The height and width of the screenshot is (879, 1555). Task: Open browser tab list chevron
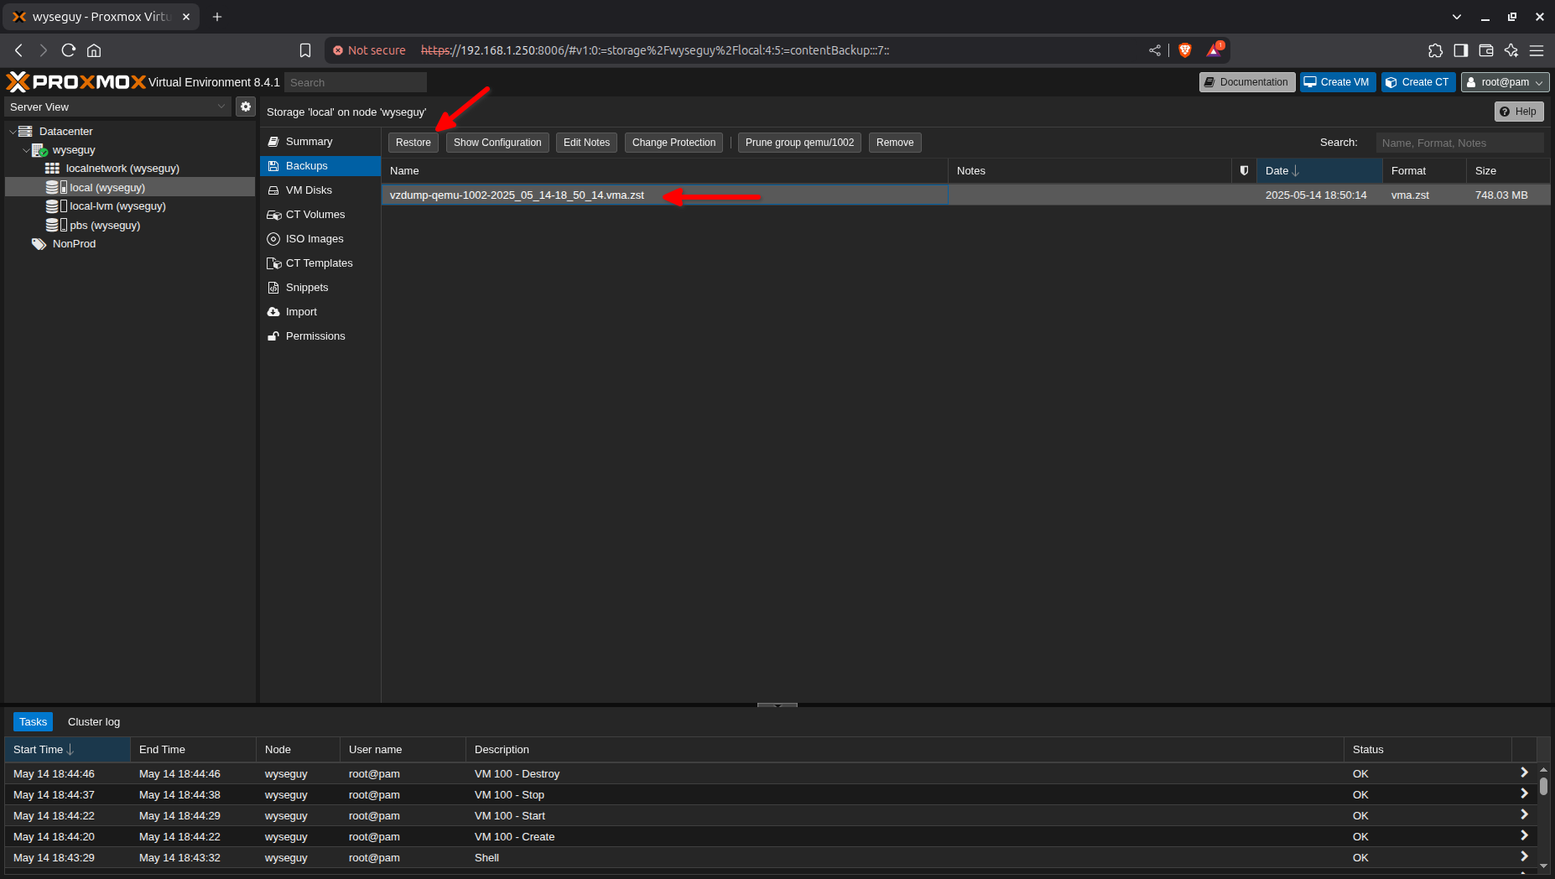click(x=1457, y=17)
